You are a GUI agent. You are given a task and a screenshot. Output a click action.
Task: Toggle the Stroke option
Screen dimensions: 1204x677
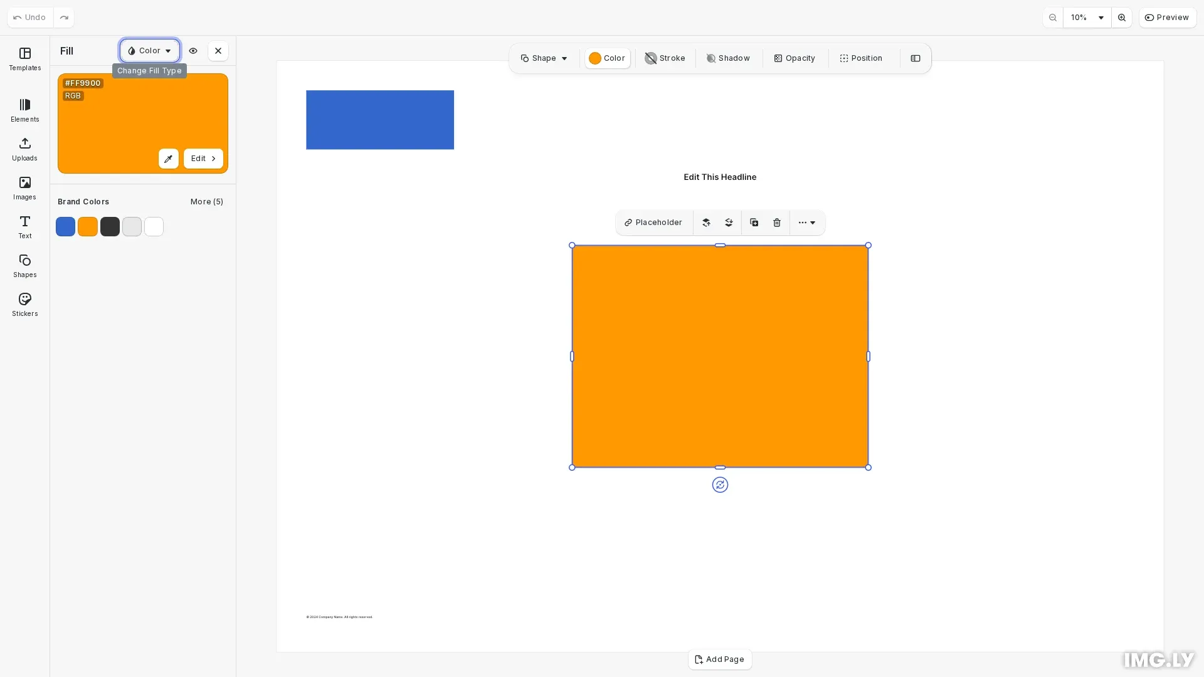coord(664,58)
